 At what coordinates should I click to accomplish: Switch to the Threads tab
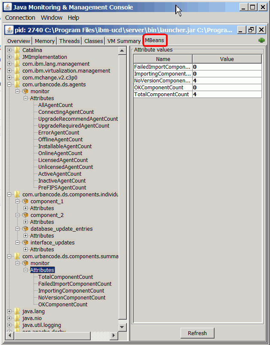click(x=69, y=41)
